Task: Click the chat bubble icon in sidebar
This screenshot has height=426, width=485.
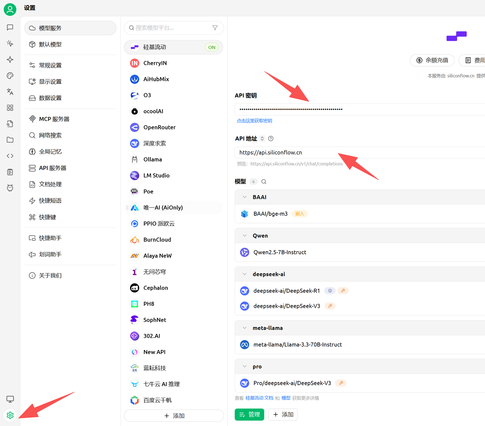Action: coord(10,28)
